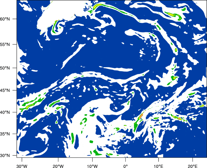Viewport: 207px width, 168px height.
Task: Click the 0° longitude label
Action: pyautogui.click(x=125, y=166)
